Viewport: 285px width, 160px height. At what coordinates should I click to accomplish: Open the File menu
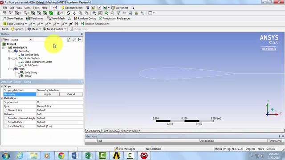(x=5, y=8)
